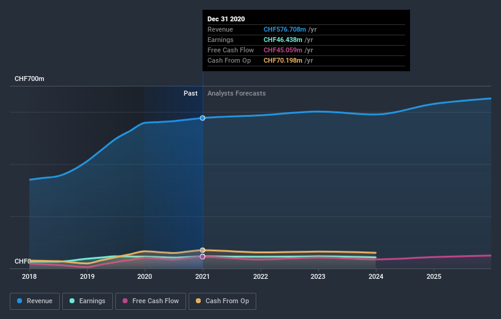Toggle the Earnings legend button

tap(87, 301)
